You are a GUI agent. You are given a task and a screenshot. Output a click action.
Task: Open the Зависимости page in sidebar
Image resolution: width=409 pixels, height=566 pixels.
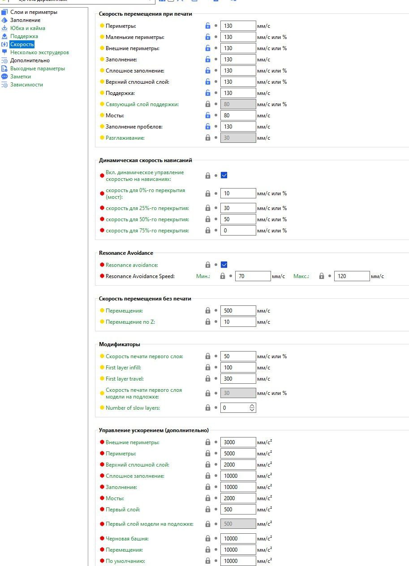click(x=26, y=85)
